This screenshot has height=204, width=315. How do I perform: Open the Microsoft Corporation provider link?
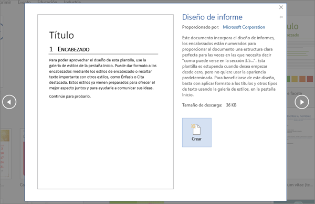coord(244,27)
